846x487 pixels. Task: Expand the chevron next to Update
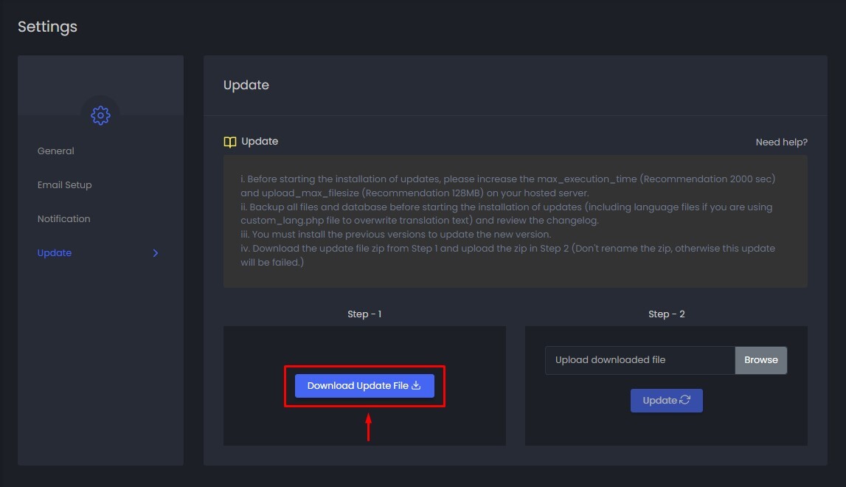[x=155, y=253]
